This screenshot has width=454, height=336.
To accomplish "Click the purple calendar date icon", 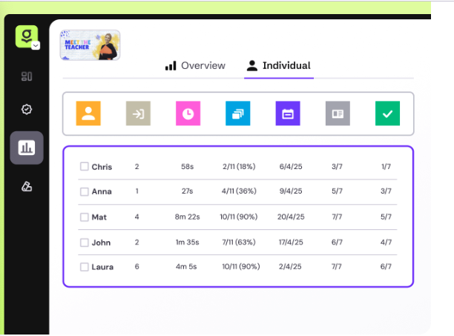I will click(288, 113).
